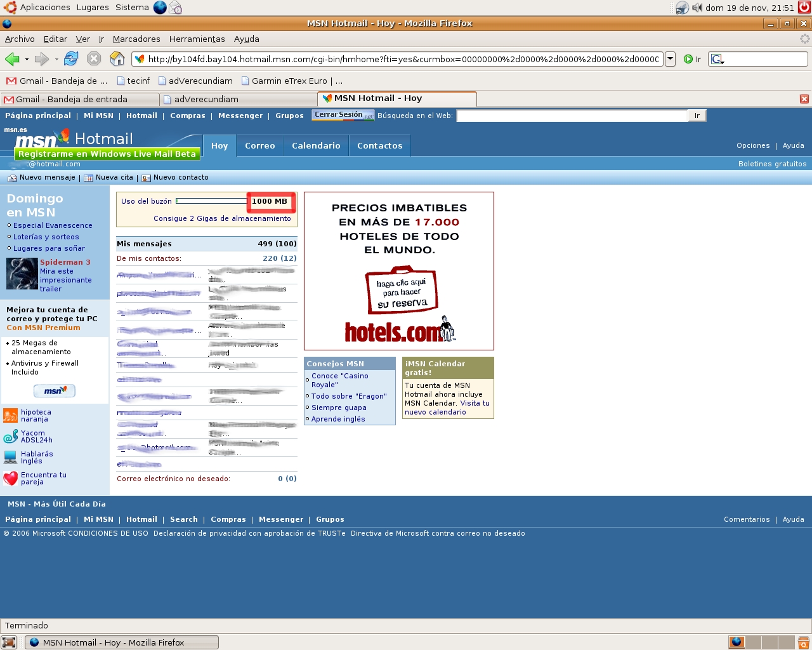Open the forward button history dropdown arrow
The height and width of the screenshot is (650, 812).
point(56,60)
